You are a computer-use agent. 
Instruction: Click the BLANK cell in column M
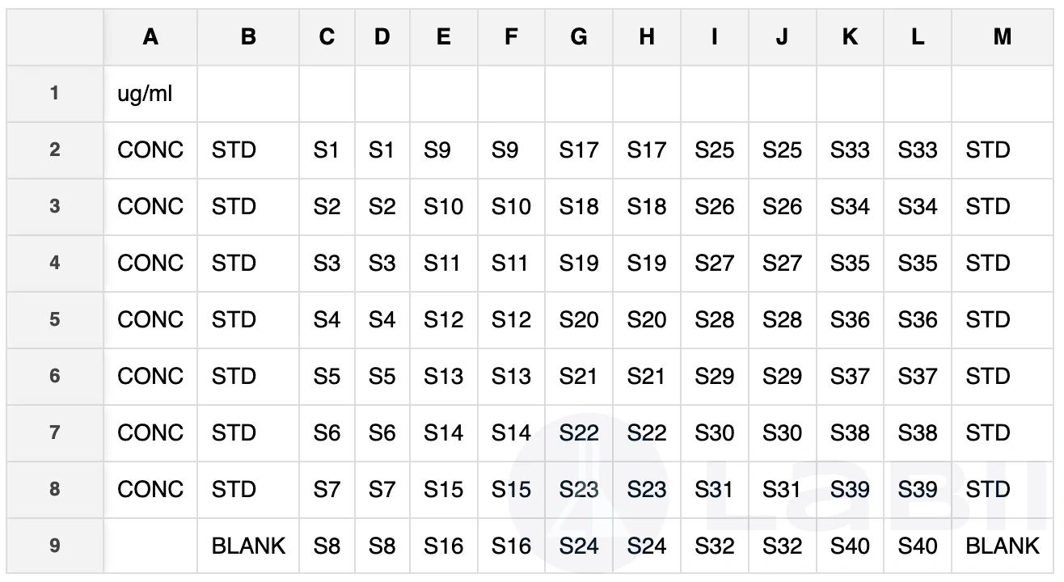pyautogui.click(x=1003, y=546)
